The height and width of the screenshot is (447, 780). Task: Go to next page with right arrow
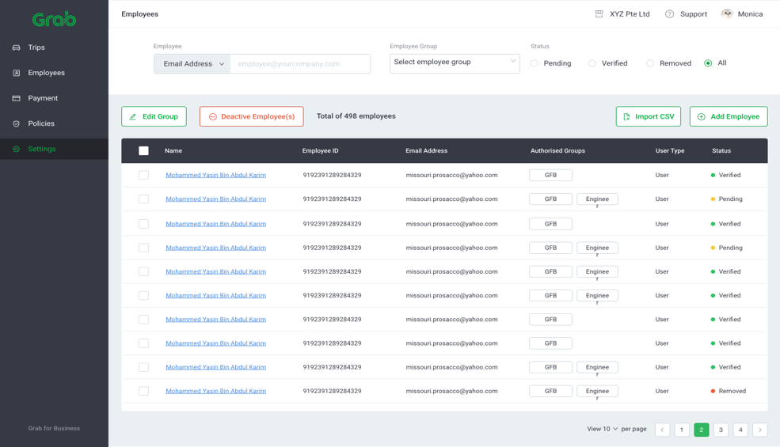(759, 430)
